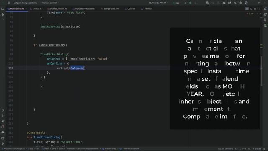Open the Git version control tool window

3,143
